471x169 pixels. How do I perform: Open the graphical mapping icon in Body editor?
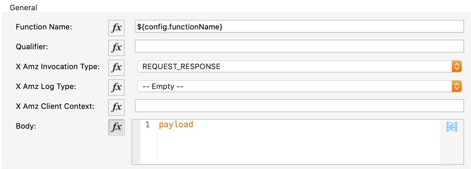click(452, 127)
